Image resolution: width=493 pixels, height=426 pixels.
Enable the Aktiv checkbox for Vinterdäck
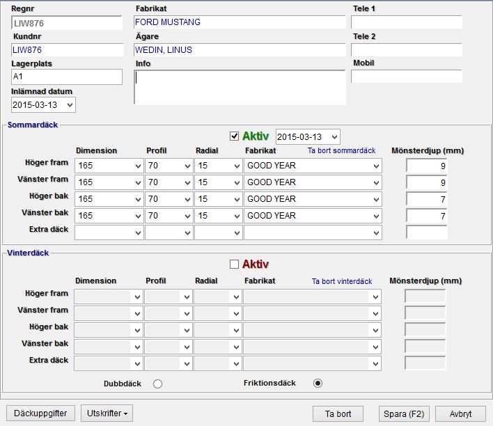pos(234,264)
